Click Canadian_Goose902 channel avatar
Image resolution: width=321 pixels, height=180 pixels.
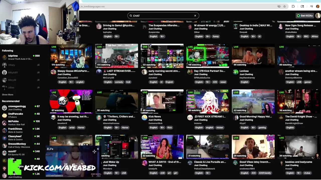[53, 72]
